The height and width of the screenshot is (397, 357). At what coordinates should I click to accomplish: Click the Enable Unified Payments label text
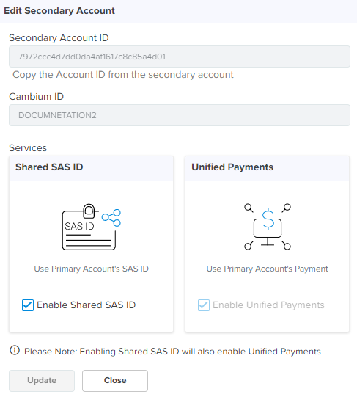point(268,305)
